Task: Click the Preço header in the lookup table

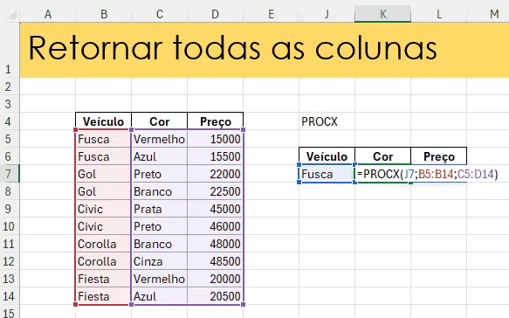Action: pyautogui.click(x=438, y=156)
